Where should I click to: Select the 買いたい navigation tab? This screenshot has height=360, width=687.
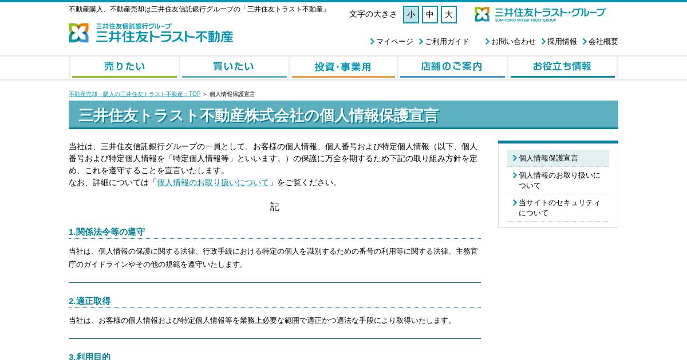point(234,67)
